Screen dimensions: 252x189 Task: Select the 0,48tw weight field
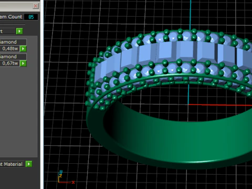click(x=9, y=49)
